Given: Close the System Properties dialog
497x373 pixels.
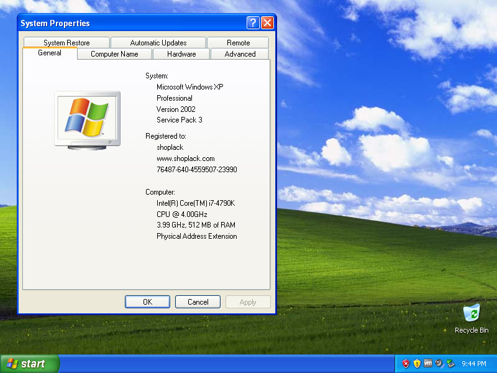Looking at the screenshot, I should coord(268,23).
